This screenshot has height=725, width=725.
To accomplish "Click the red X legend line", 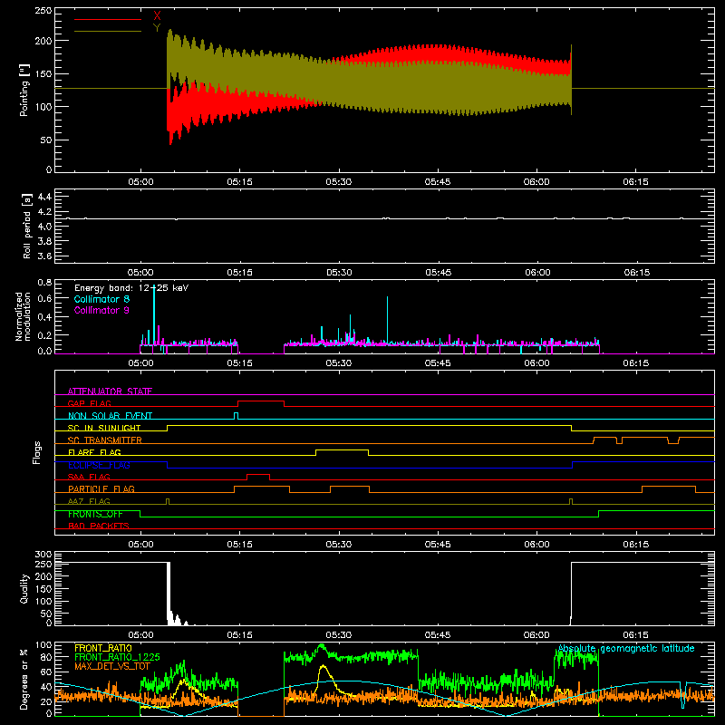I will 108,19.
